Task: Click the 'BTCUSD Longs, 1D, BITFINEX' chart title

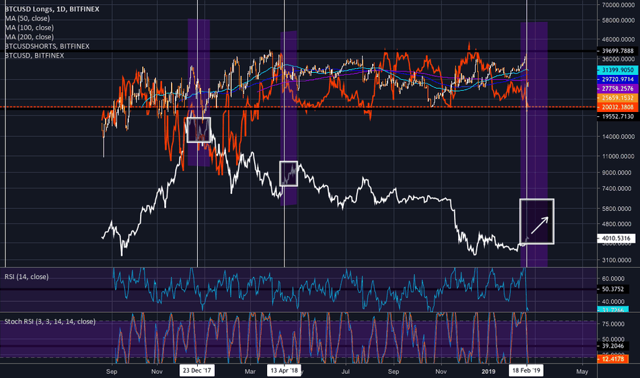Action: pos(52,9)
